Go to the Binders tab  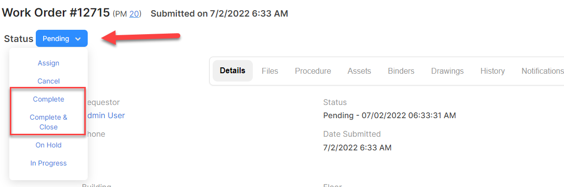[401, 71]
